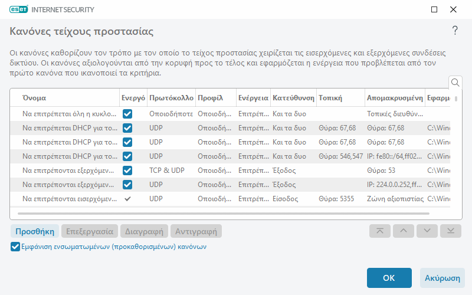Screen dimensions: 472x295
Task: Open the search magnifier icon above table
Action: coord(455,82)
